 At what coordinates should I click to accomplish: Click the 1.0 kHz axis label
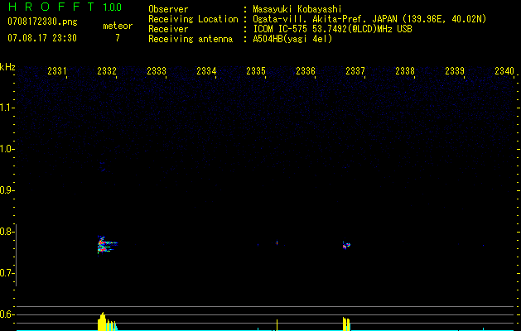coord(7,149)
